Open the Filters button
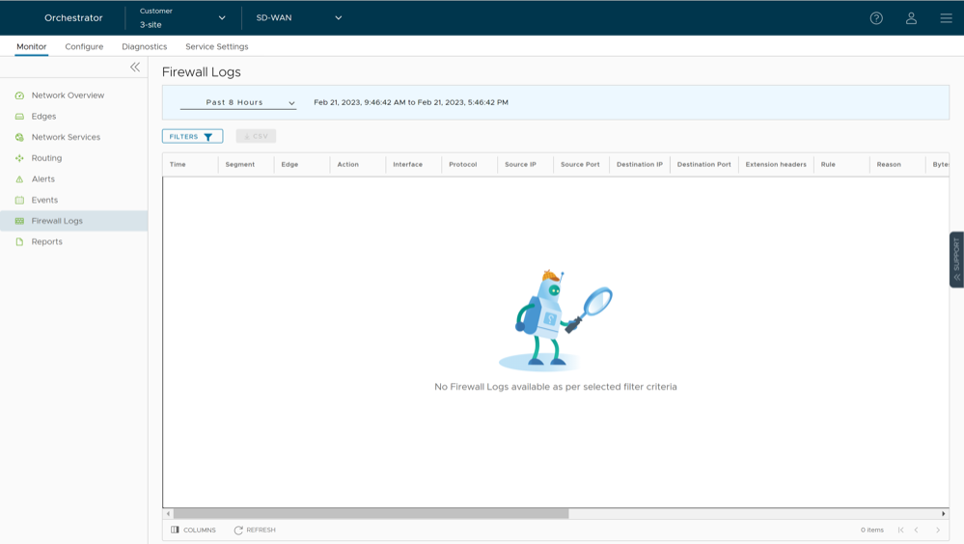Image resolution: width=964 pixels, height=544 pixels. [x=192, y=136]
